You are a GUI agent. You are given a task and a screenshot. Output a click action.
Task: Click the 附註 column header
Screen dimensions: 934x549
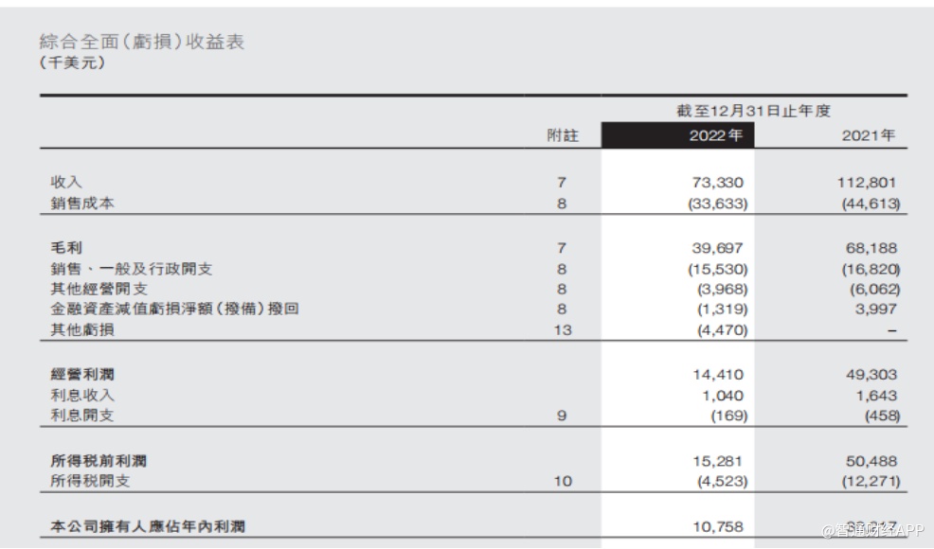tap(562, 135)
